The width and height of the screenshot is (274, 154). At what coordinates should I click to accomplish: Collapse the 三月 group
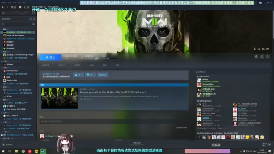click(2, 113)
